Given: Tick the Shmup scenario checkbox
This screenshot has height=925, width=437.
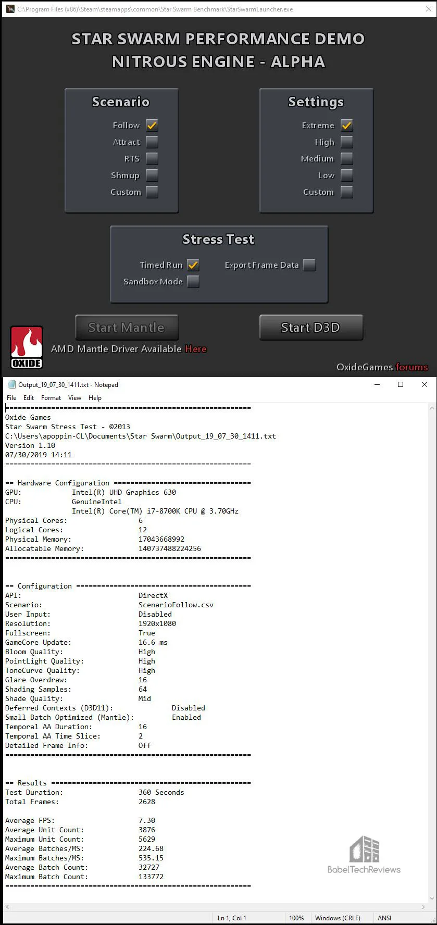Looking at the screenshot, I should coord(152,176).
